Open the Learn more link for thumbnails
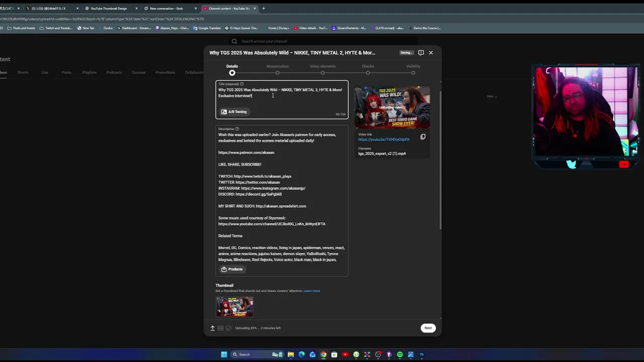The width and height of the screenshot is (644, 362). (311, 291)
